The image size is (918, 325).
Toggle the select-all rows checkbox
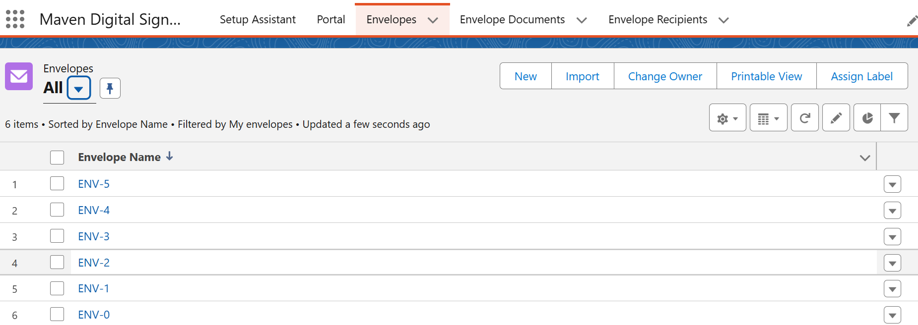(57, 158)
